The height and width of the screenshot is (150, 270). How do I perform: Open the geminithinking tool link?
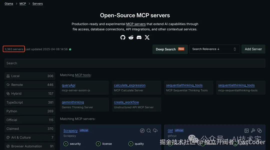73,102
